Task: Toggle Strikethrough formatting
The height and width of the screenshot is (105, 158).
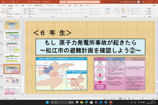Action: click(50, 13)
